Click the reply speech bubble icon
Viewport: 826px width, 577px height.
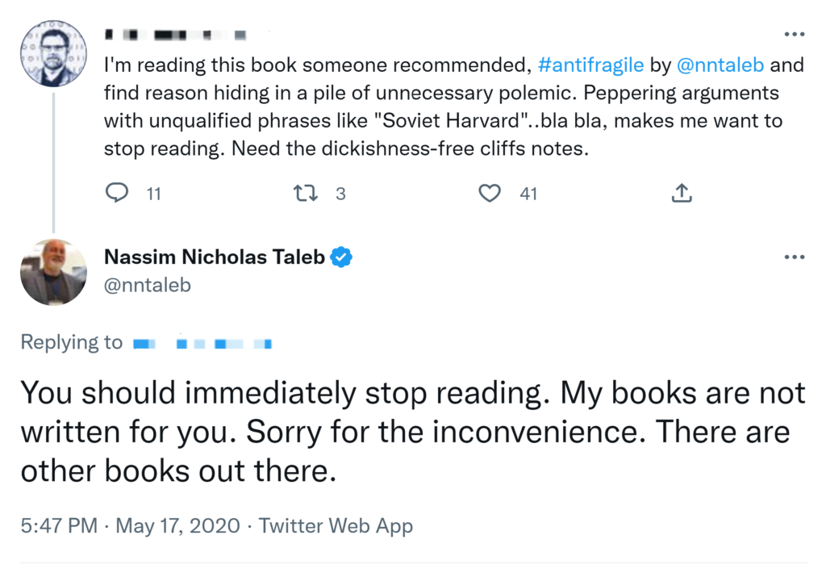click(118, 194)
